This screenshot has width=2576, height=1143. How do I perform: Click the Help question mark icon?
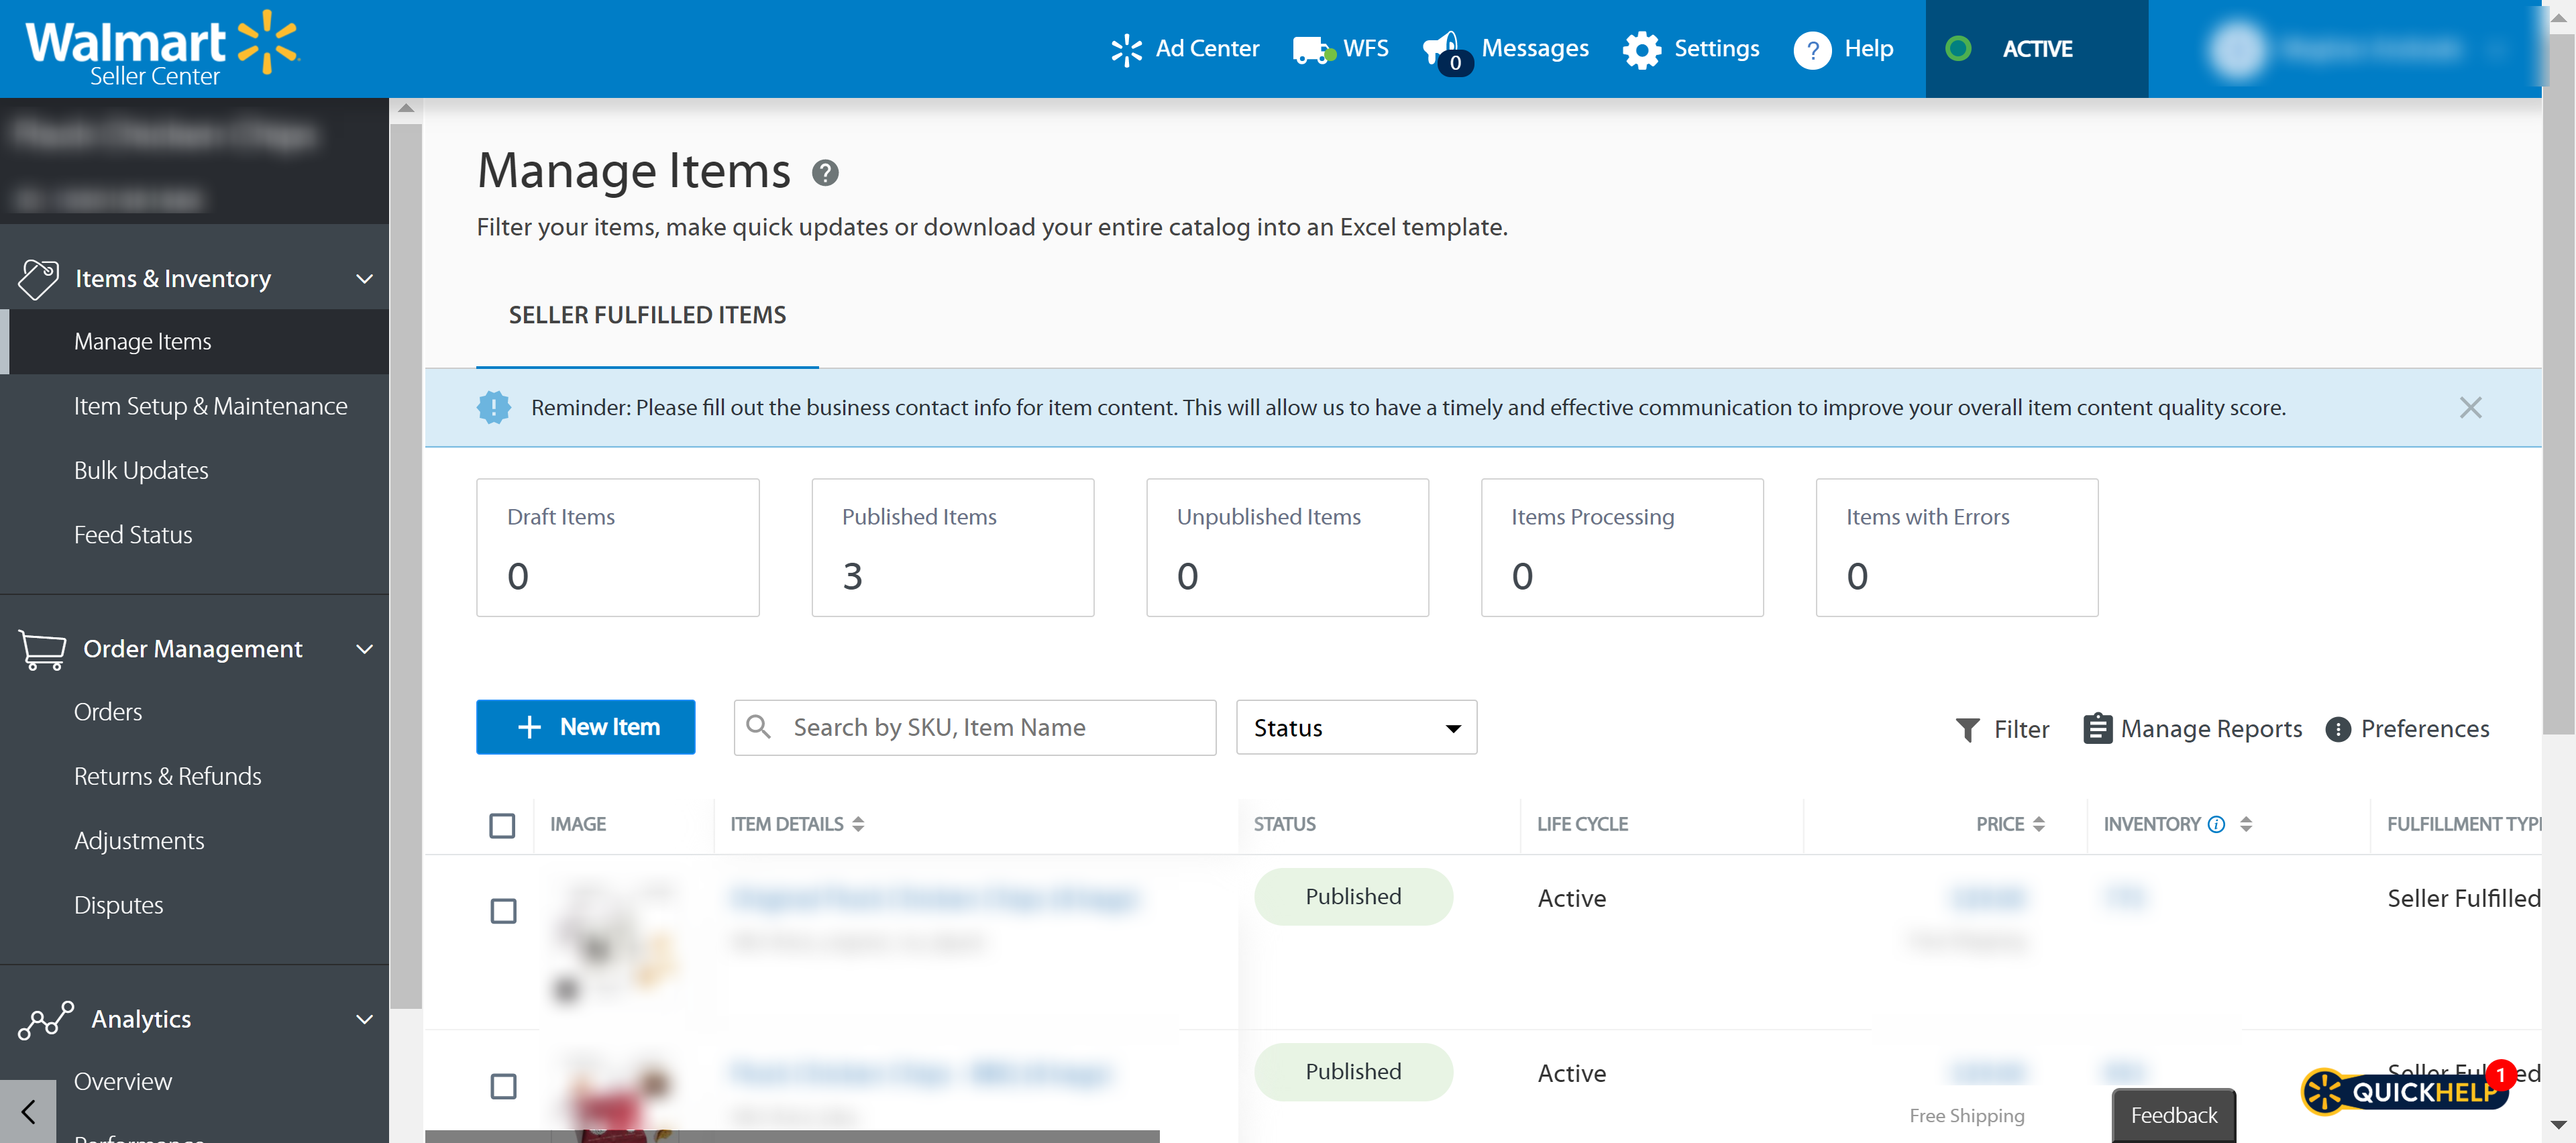click(x=1812, y=49)
